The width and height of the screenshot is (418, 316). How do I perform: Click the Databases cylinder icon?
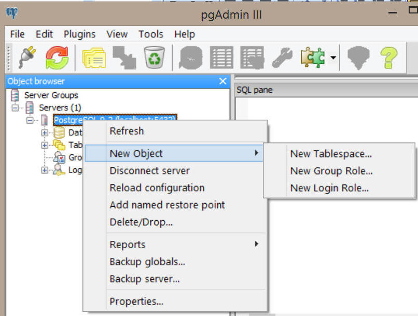pos(59,133)
